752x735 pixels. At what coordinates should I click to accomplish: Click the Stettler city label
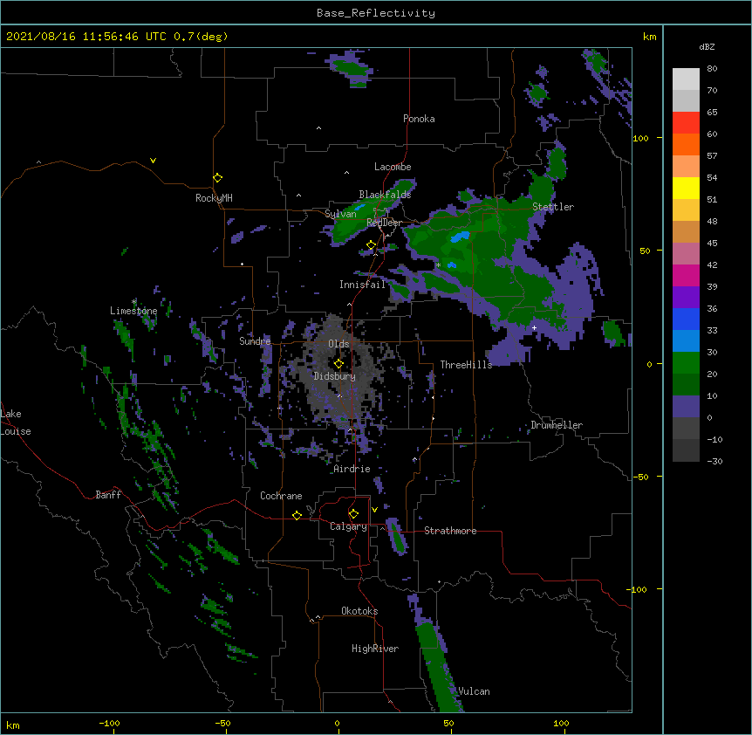(553, 207)
